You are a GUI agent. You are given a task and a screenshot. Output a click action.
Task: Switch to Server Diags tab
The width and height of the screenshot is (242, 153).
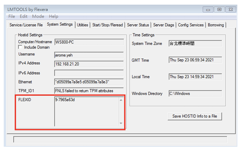(x=164, y=25)
